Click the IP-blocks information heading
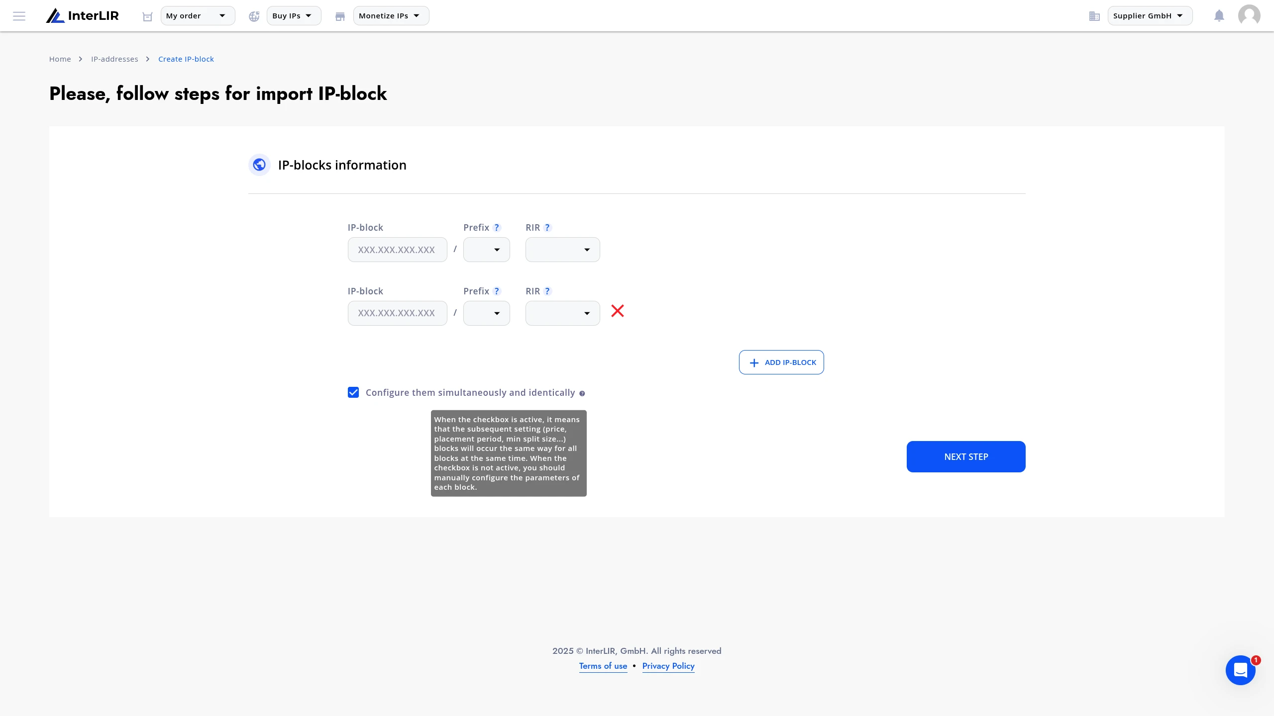Screen dimensions: 1274x716 [x=342, y=165]
